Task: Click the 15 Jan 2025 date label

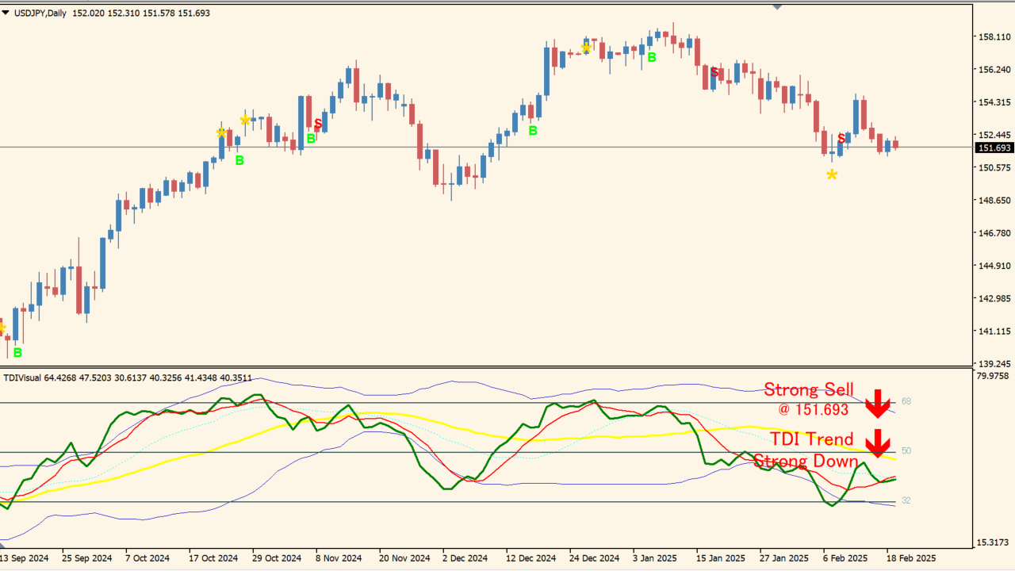Action: point(721,558)
